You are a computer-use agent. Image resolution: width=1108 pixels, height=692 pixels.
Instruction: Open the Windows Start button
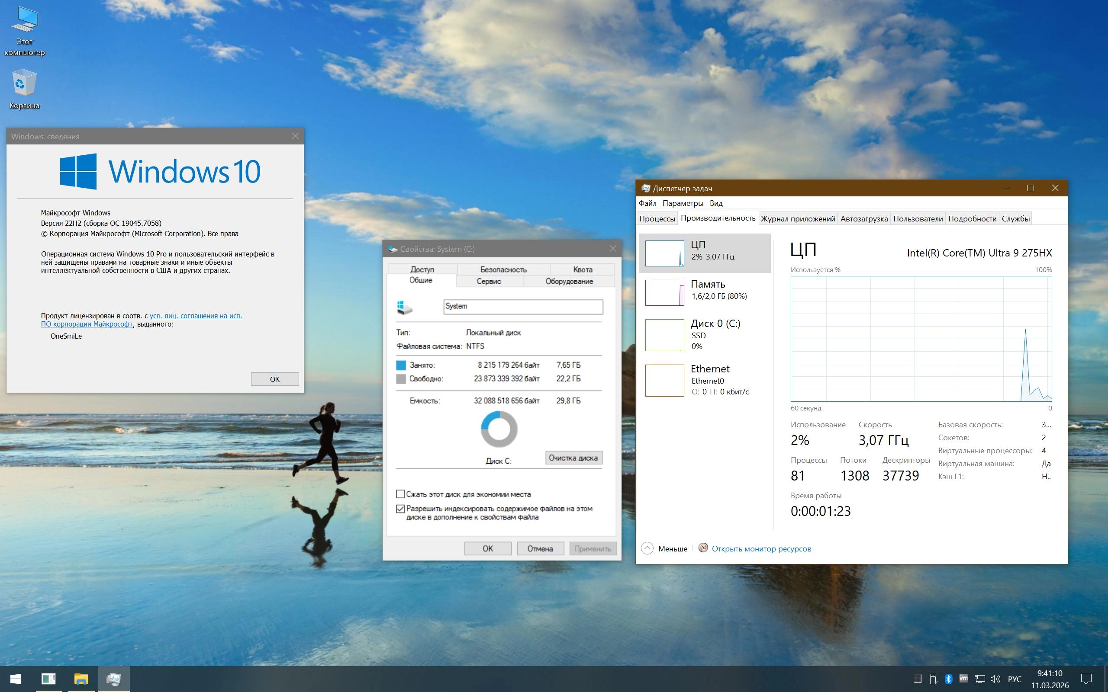click(x=15, y=679)
